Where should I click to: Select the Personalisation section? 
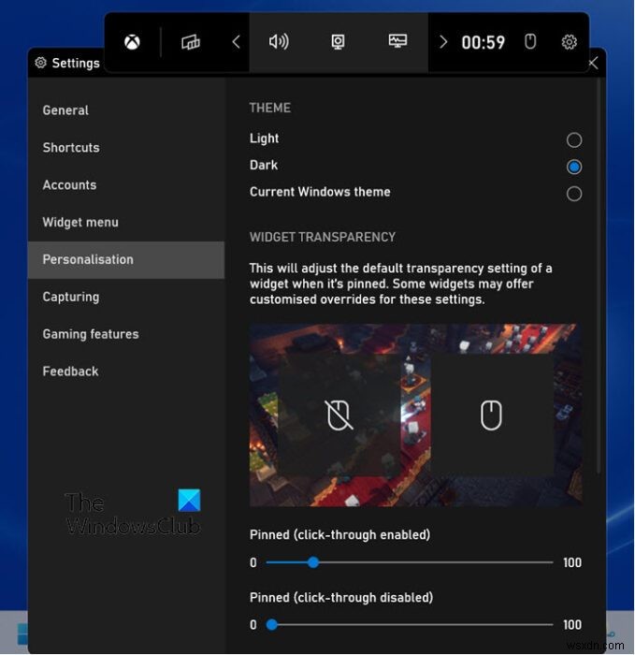tap(125, 259)
